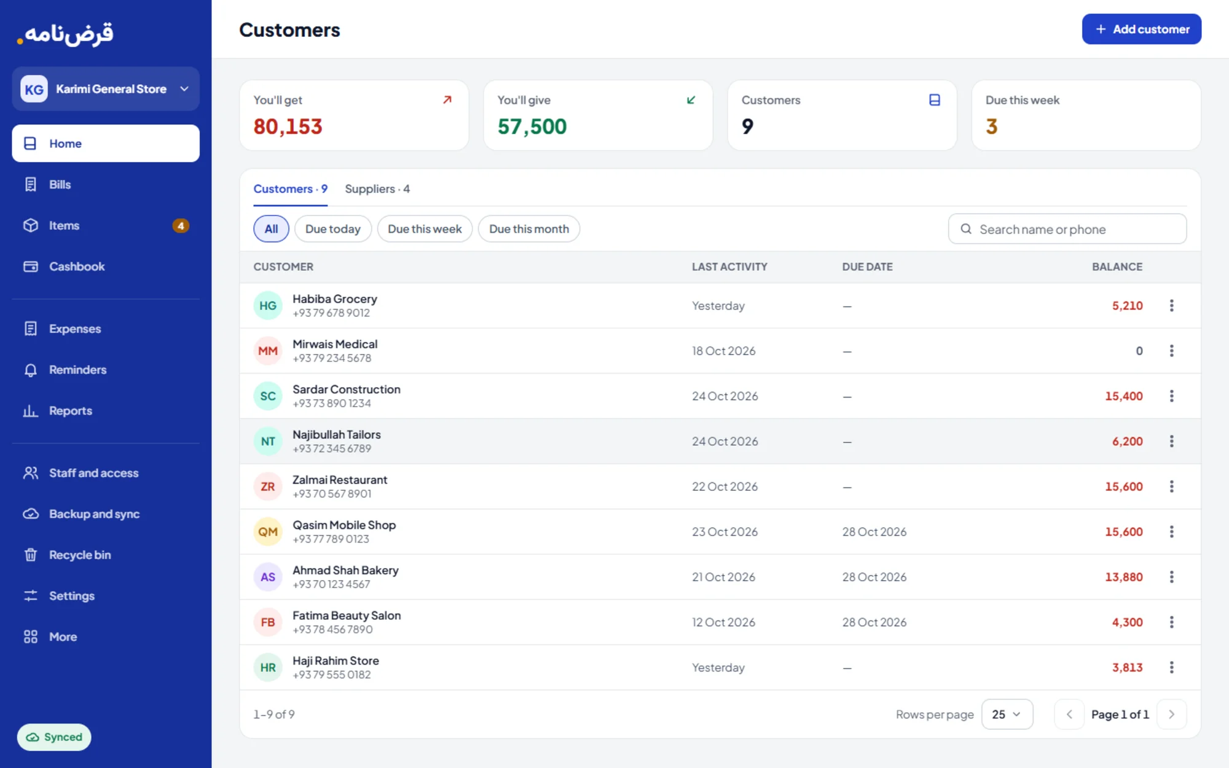Click the Add customer button

pos(1141,29)
